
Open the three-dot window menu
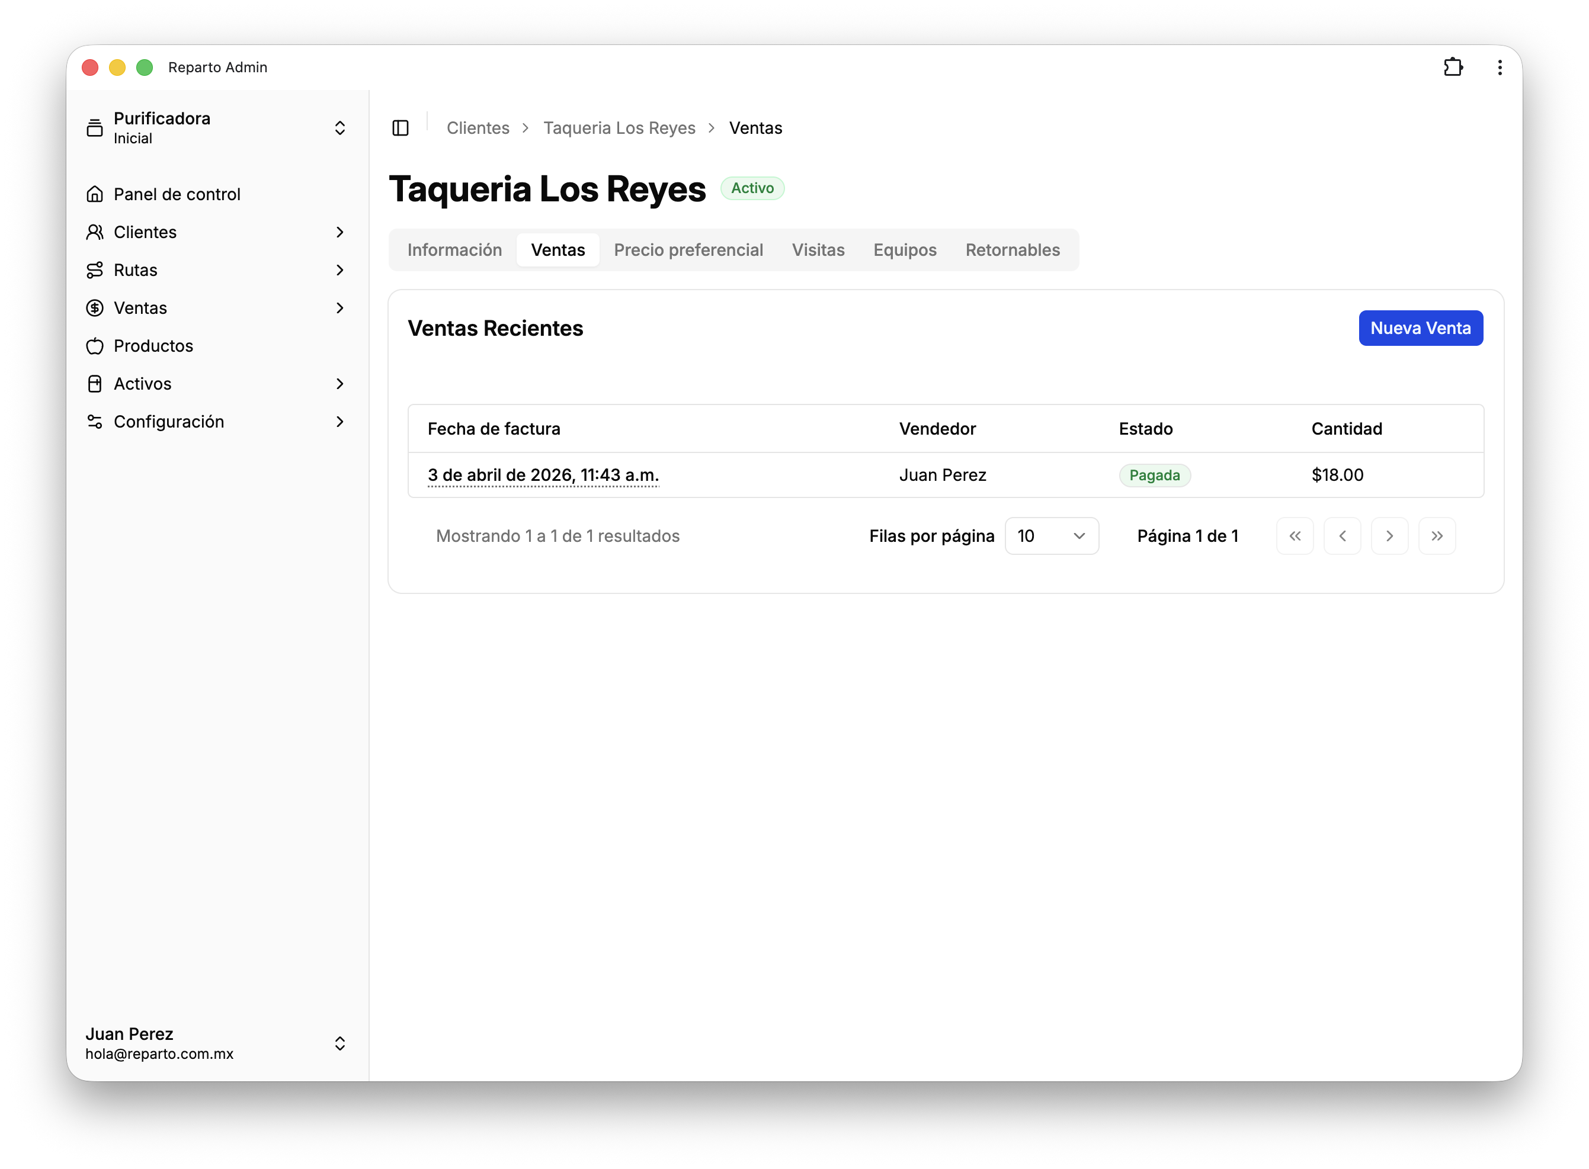pyautogui.click(x=1499, y=68)
